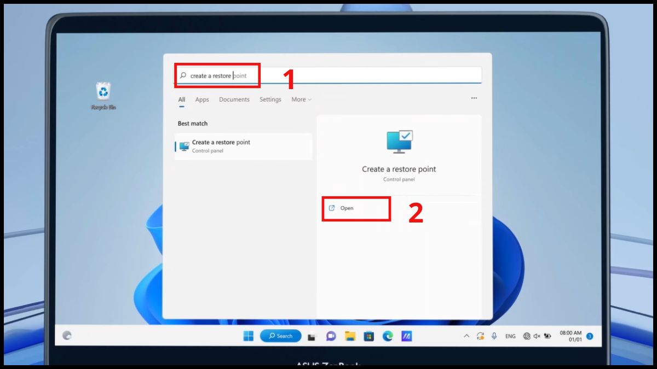Launch Microsoft Store from the taskbar
This screenshot has width=657, height=369.
[x=369, y=336]
